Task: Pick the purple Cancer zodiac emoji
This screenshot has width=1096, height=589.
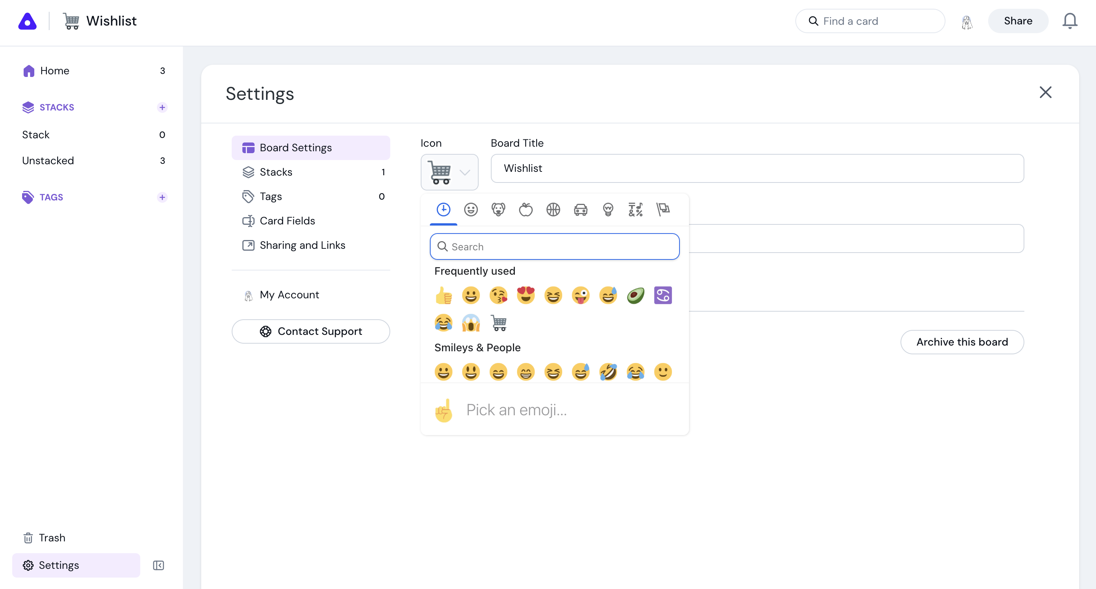Action: click(663, 296)
